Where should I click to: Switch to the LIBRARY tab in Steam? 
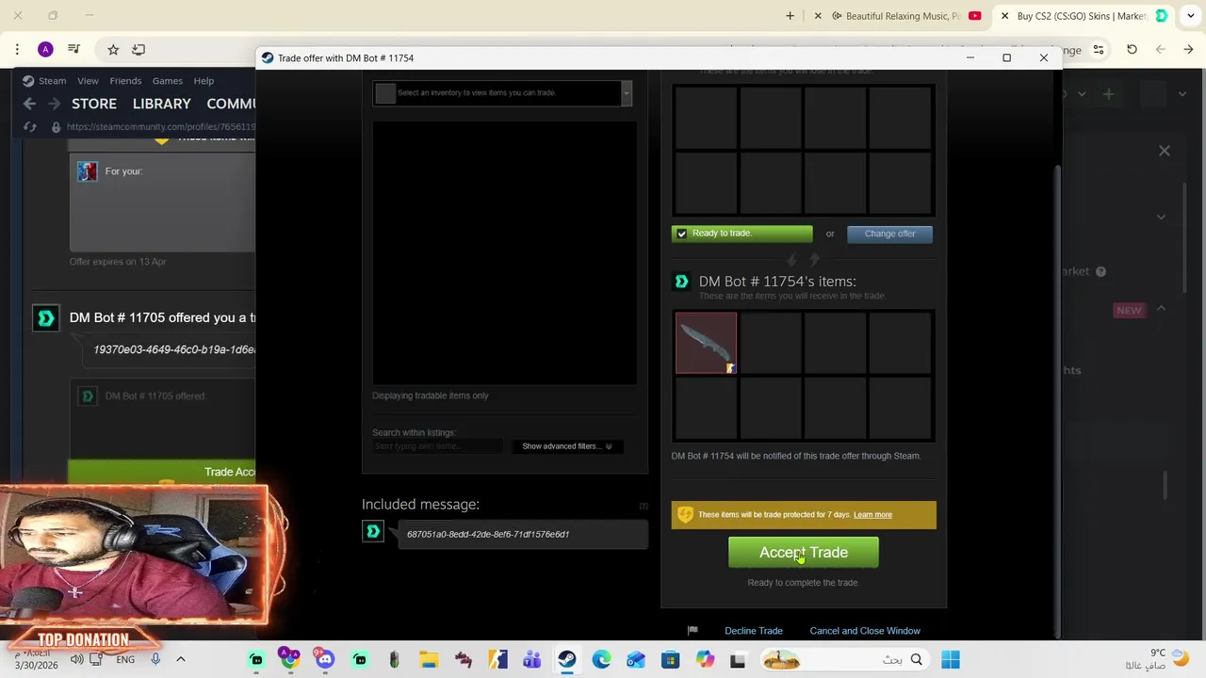[162, 104]
